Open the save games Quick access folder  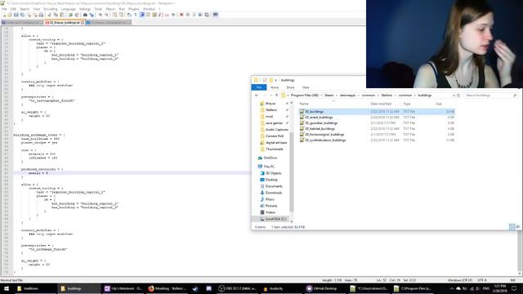point(274,123)
